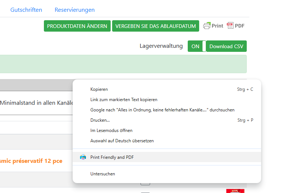
Task: Open the Reservierungen tab
Action: click(x=75, y=10)
